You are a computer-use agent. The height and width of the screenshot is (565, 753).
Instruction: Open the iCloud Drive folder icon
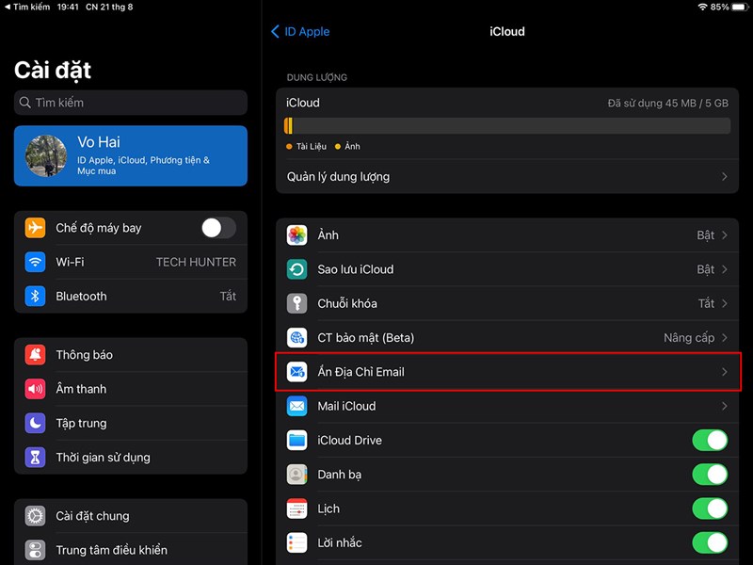pos(298,440)
